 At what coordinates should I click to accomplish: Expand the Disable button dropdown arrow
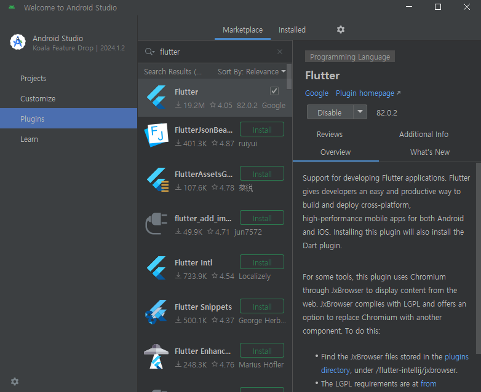[360, 112]
